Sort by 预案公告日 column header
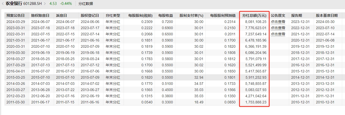The image size is (345, 115). click(x=16, y=15)
